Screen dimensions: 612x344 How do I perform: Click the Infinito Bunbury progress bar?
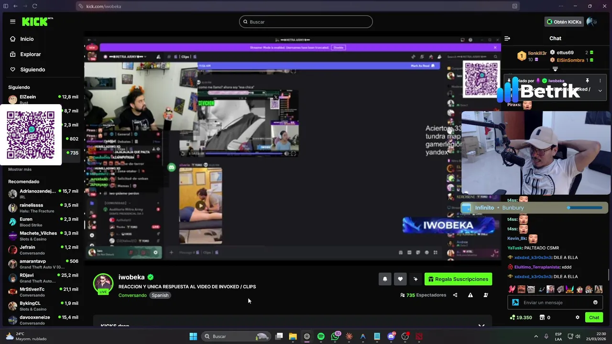[585, 208]
